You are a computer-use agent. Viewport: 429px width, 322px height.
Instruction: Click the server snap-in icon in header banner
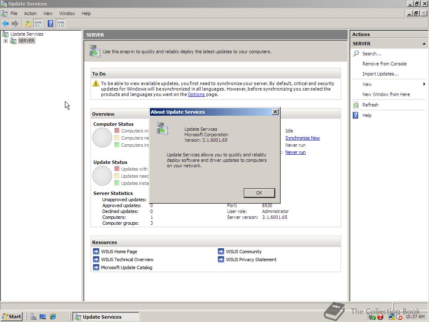tap(95, 51)
